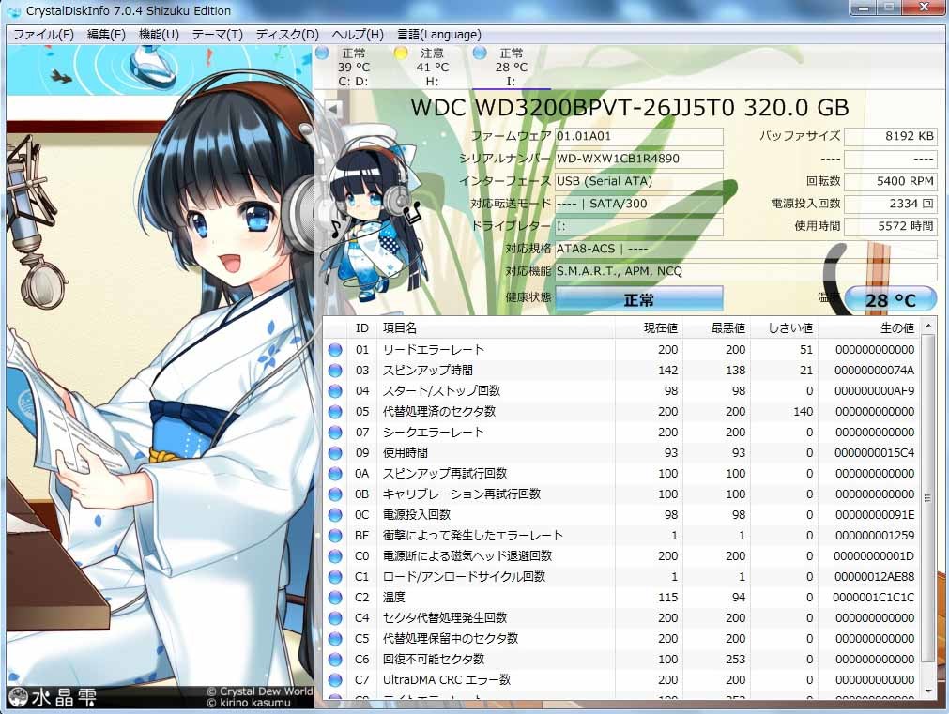
Task: Click the Shizuku chibi character image
Action: tap(374, 212)
